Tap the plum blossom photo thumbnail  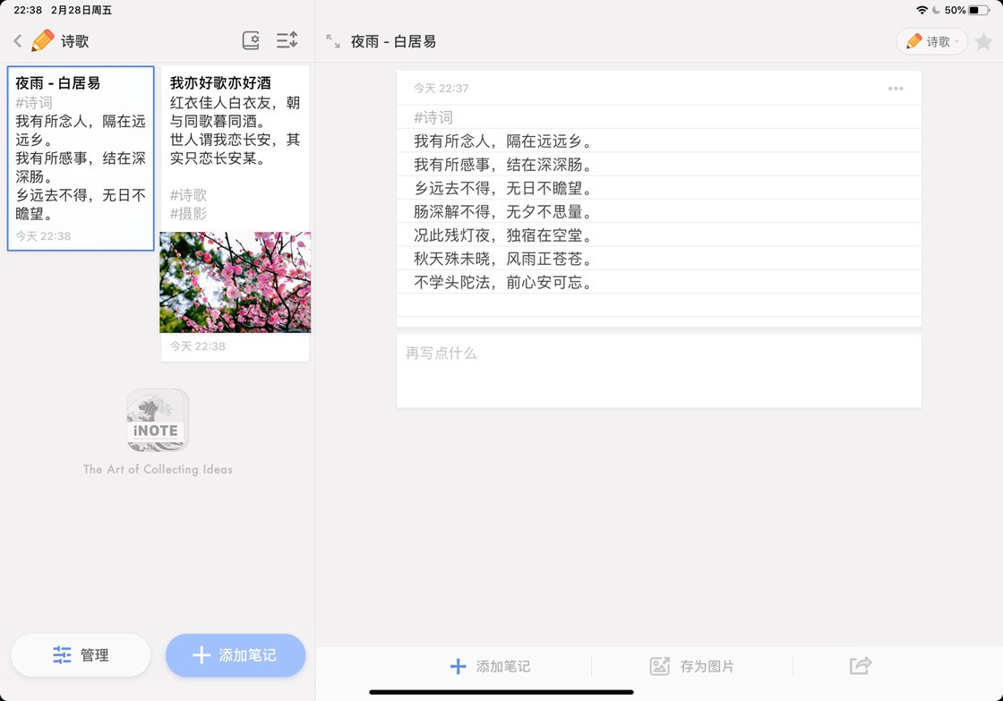coord(235,282)
